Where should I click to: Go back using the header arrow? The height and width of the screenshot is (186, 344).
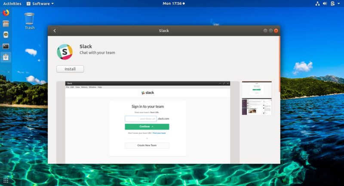coord(55,30)
